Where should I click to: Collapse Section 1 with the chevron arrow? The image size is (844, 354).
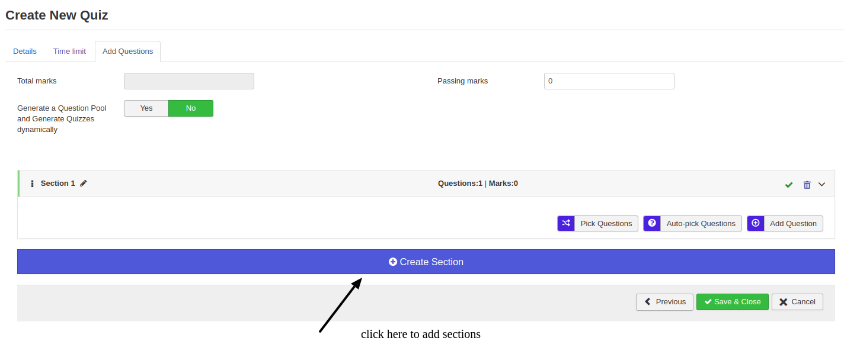821,184
